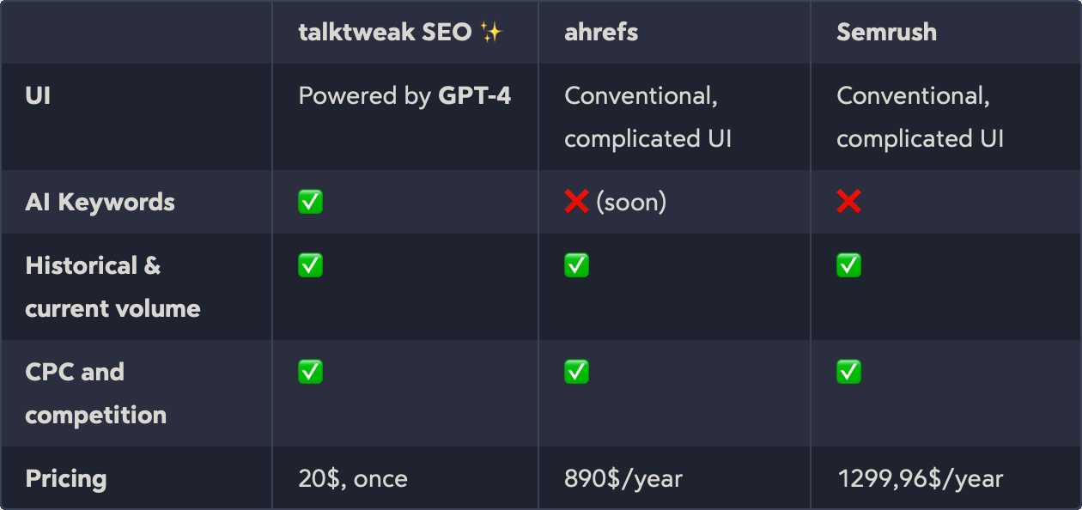Image resolution: width=1082 pixels, height=510 pixels.
Task: Select the Semrush column header
Action: 945,32
